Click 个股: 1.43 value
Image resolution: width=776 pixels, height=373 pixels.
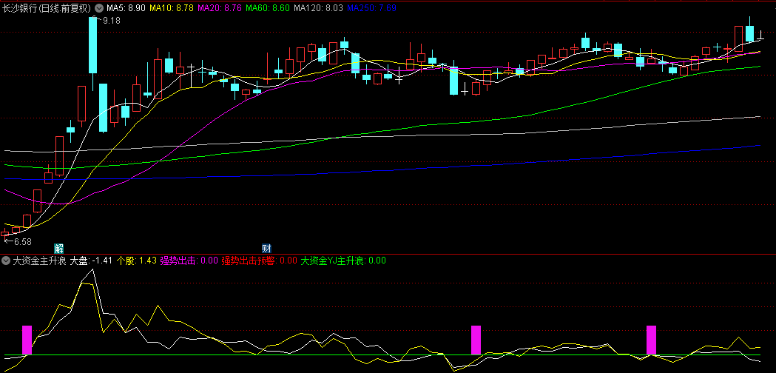(137, 261)
